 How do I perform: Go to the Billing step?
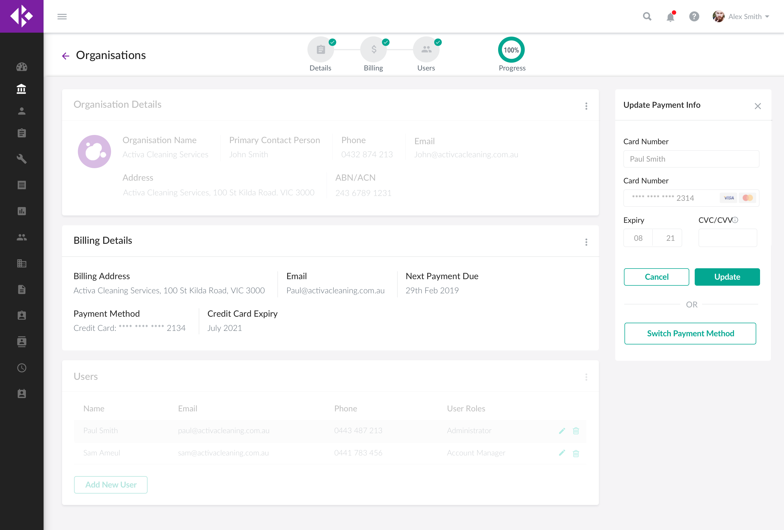click(373, 50)
